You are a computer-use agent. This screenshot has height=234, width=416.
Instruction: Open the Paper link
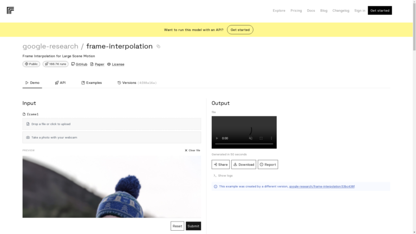(97, 64)
